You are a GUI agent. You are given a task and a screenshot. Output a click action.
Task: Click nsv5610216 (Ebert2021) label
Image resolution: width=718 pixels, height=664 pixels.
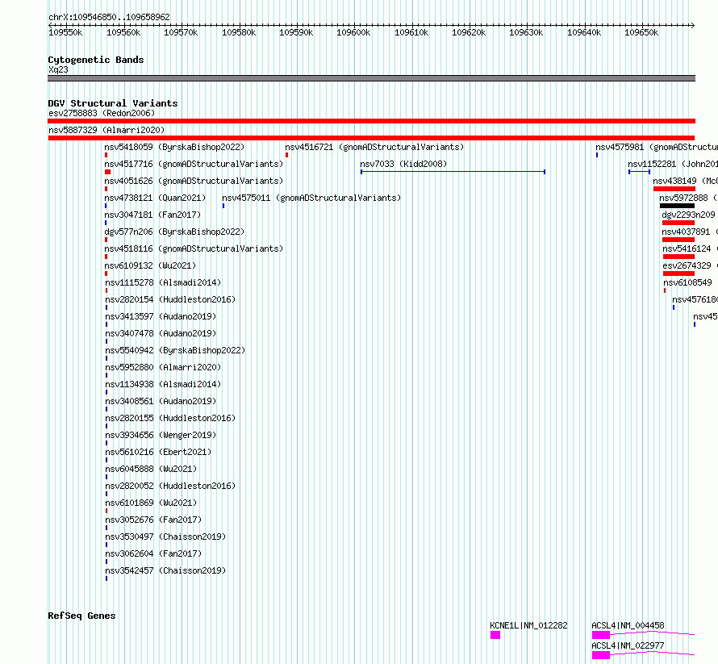click(158, 452)
